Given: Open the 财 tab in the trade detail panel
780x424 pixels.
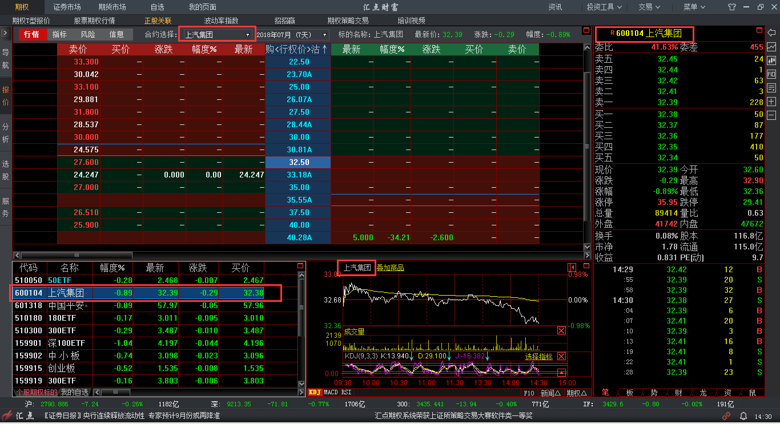Looking at the screenshot, I should (x=678, y=393).
